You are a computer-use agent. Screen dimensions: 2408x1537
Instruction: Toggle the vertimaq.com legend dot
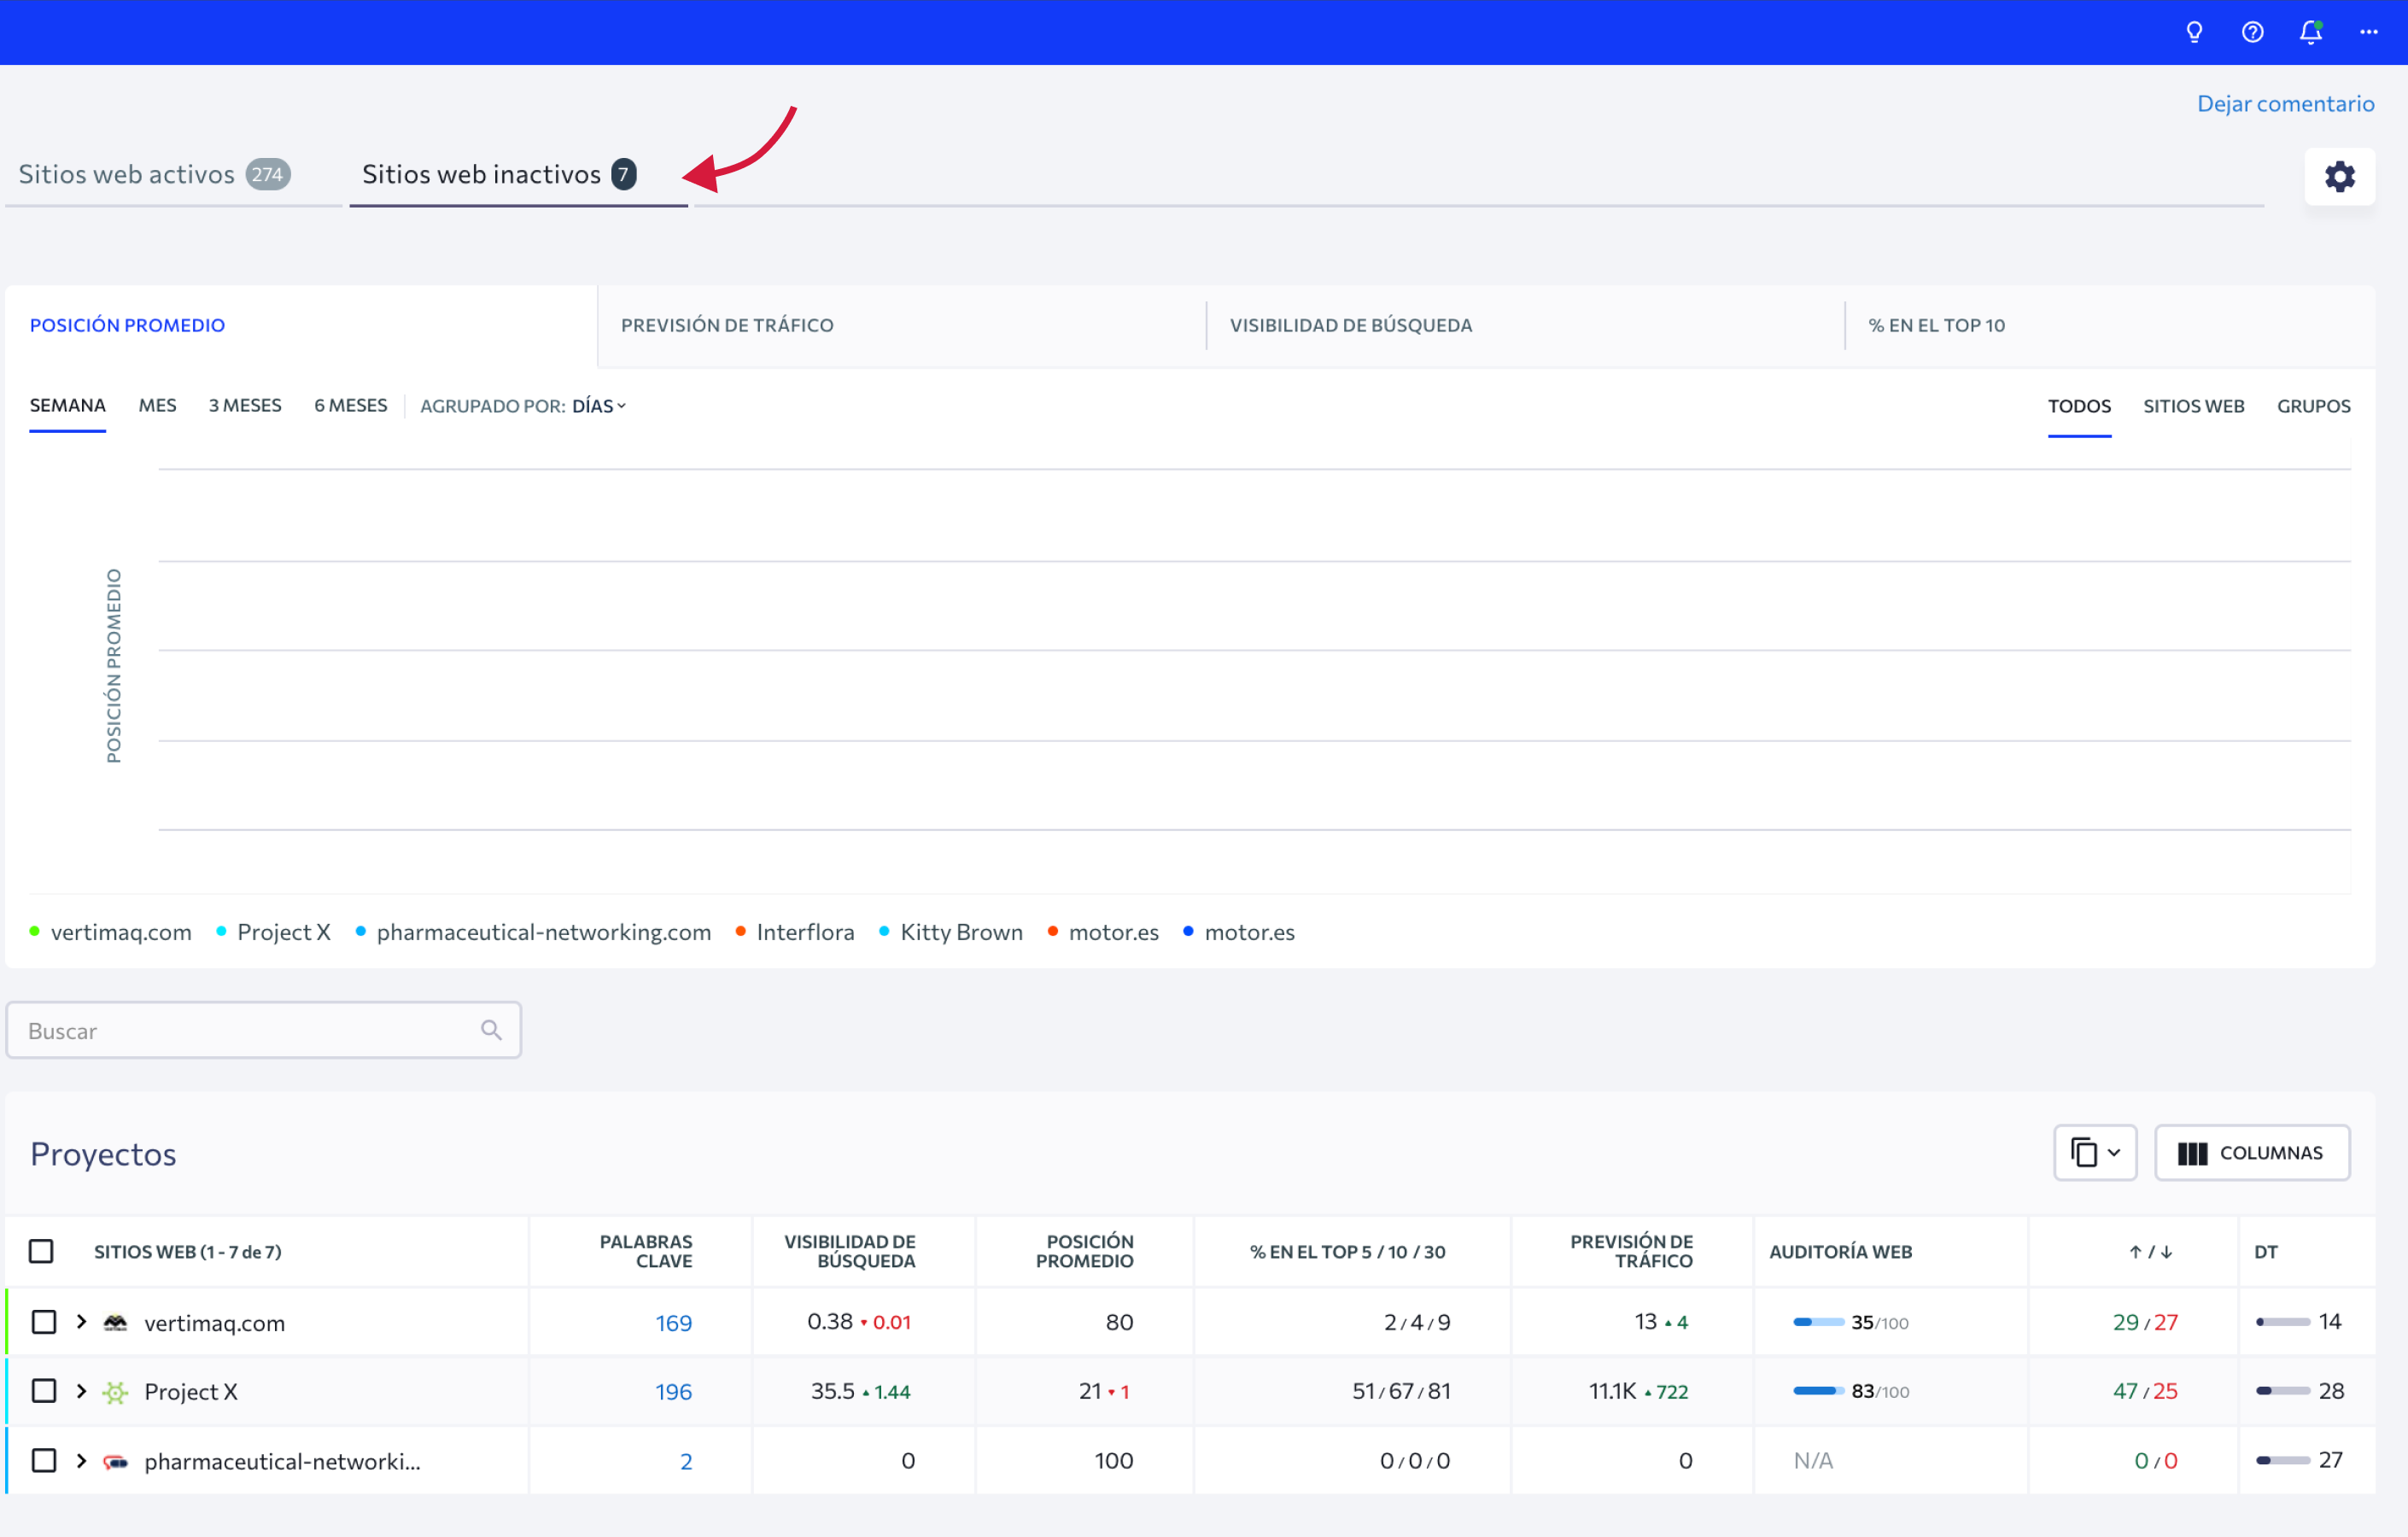pyautogui.click(x=35, y=931)
